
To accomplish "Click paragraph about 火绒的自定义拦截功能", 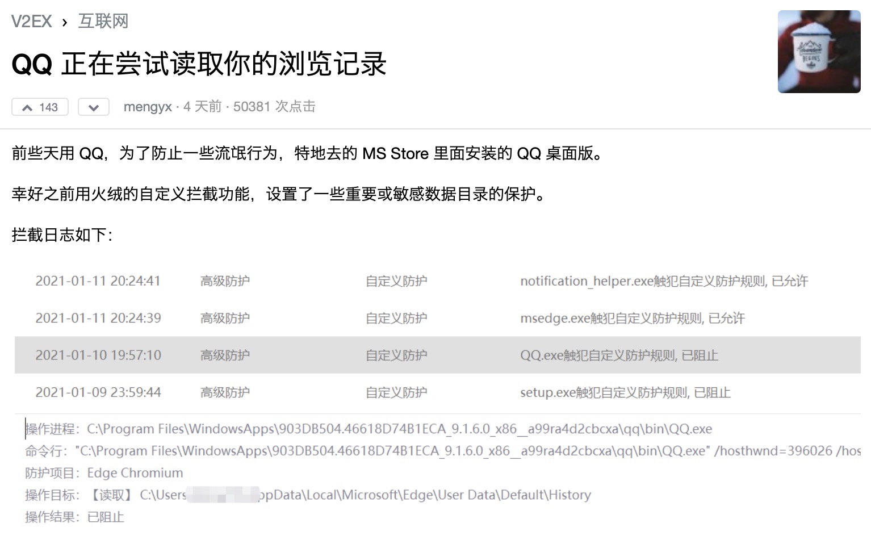I will [279, 194].
